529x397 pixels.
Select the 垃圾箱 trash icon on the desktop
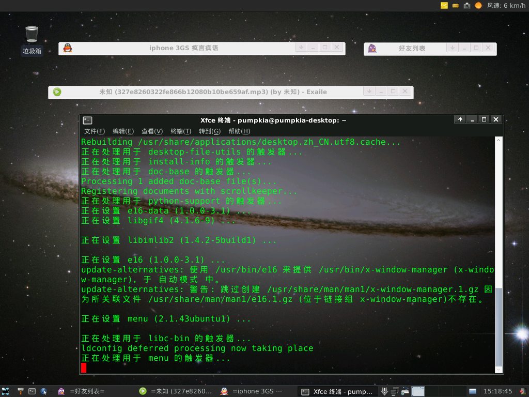pyautogui.click(x=32, y=40)
